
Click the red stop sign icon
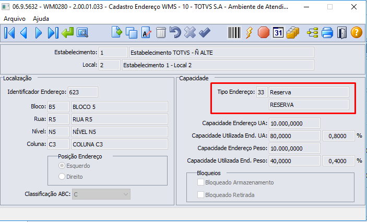264,32
